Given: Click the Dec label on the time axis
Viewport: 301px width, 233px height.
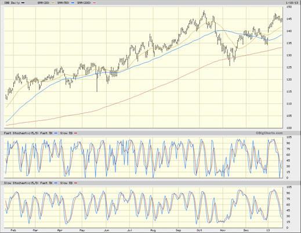Looking at the screenshot, I should point(246,230).
